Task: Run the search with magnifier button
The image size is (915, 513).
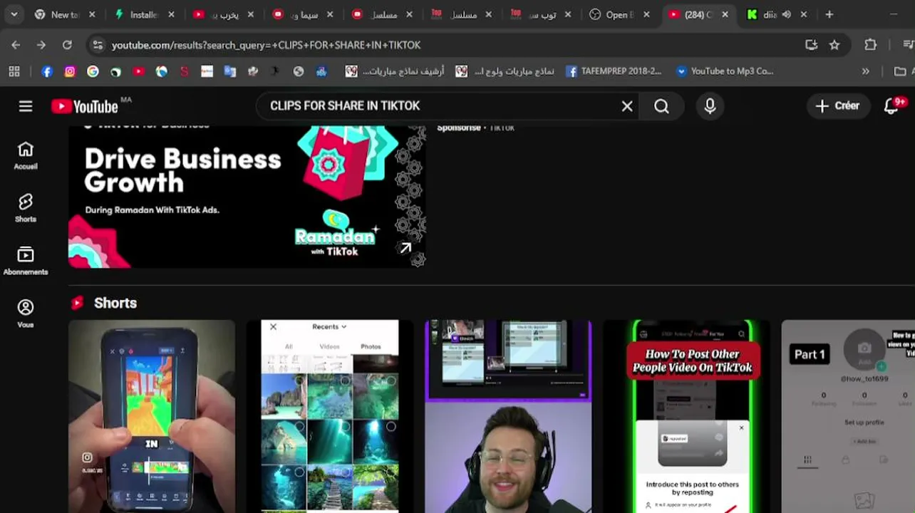Action: [662, 106]
